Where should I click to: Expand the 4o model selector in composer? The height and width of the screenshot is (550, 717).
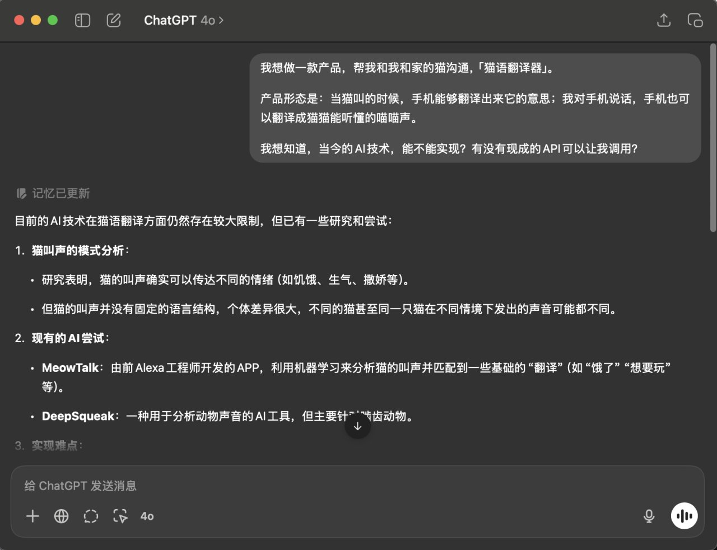pos(147,516)
